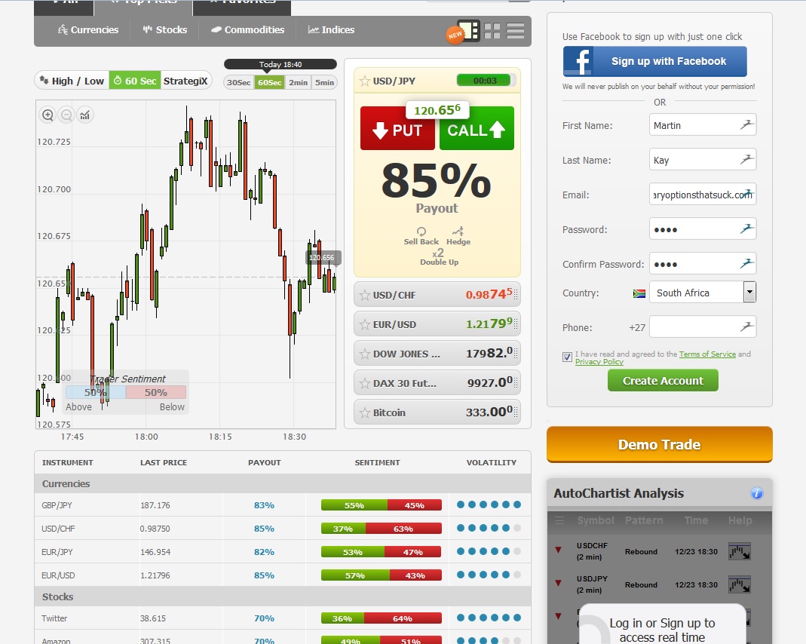806x644 pixels.
Task: Switch to grid view layout
Action: (x=492, y=31)
